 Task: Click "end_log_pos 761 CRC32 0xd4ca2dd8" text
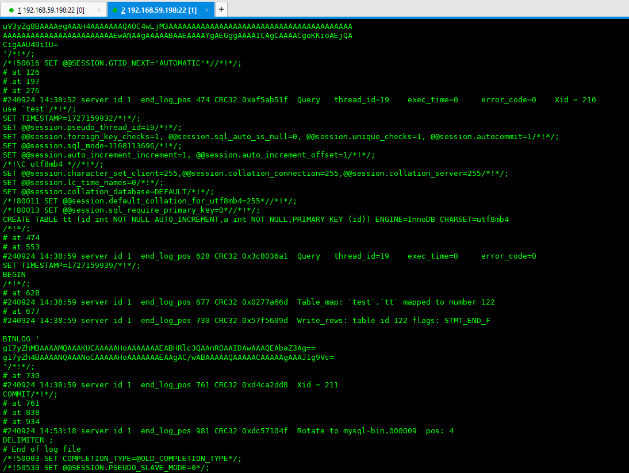click(x=214, y=385)
